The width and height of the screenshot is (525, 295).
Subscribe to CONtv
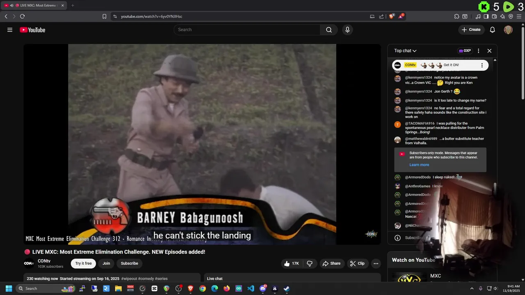130,263
